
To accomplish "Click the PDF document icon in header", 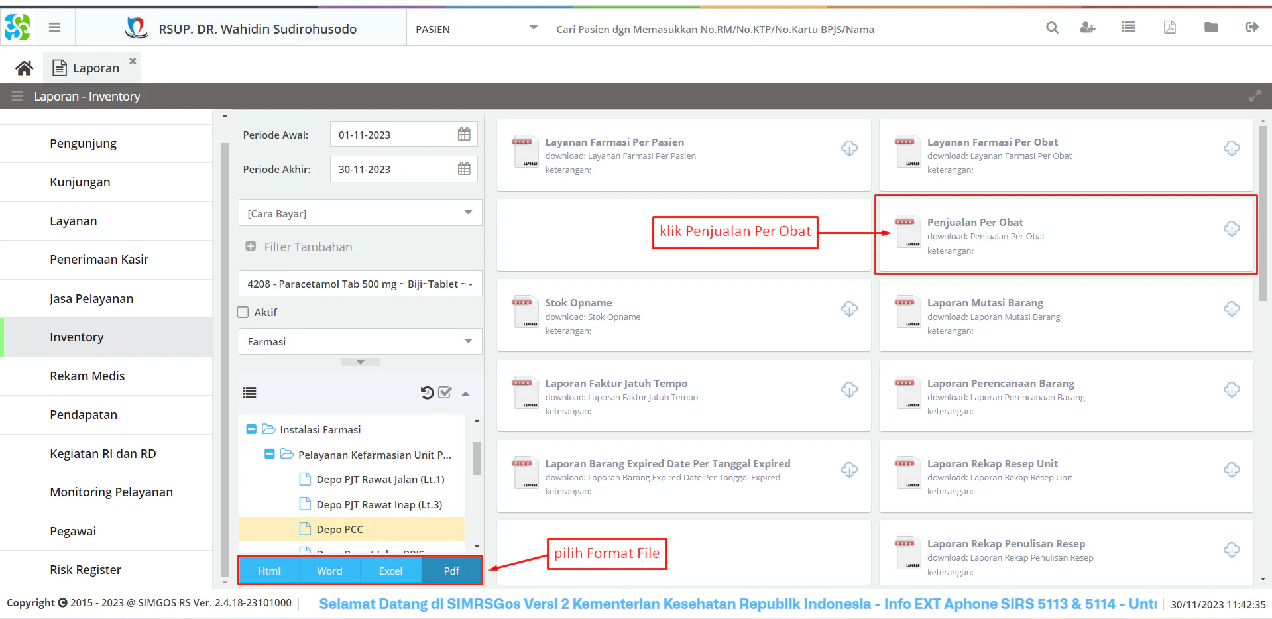I will [1169, 27].
